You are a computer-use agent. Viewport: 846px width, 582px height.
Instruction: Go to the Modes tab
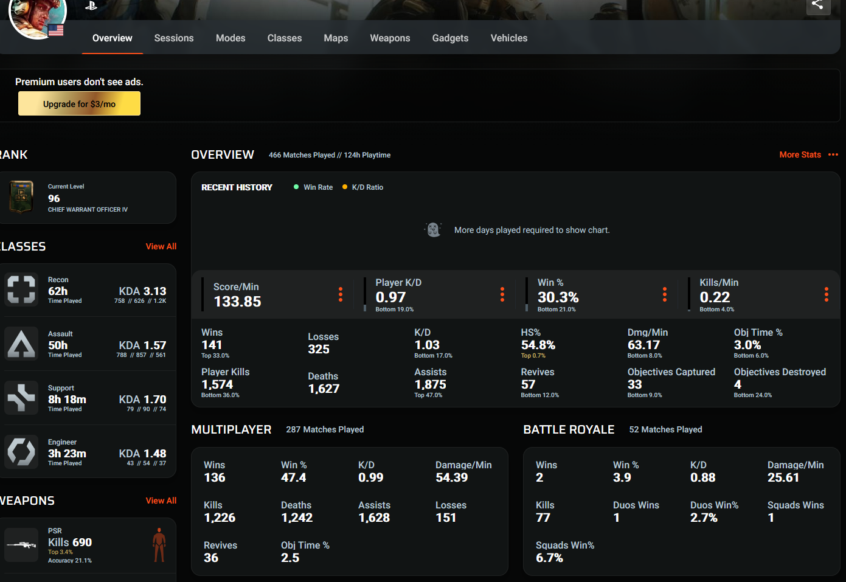231,38
